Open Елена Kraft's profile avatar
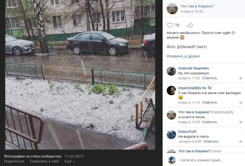Screen dimensions: 245x166 tap(171, 134)
